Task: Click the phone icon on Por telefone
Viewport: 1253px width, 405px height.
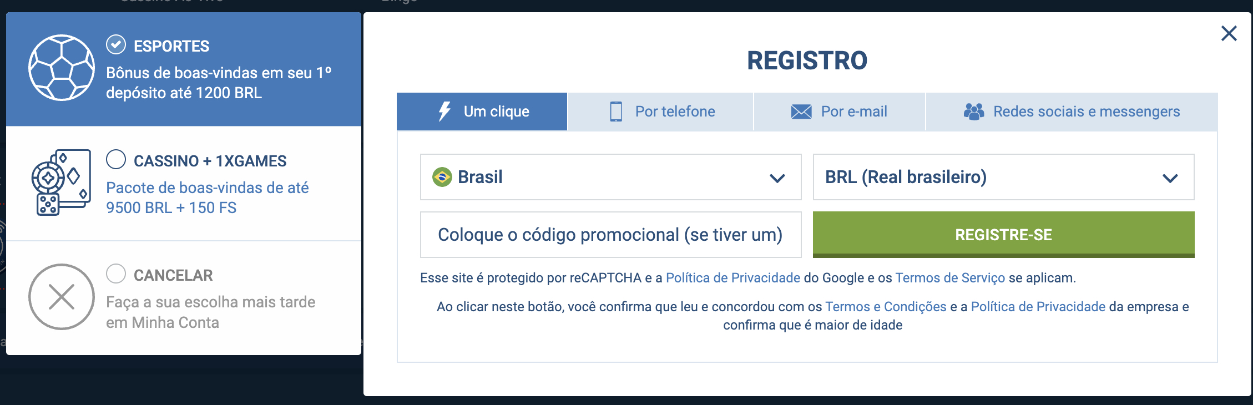Action: point(616,112)
